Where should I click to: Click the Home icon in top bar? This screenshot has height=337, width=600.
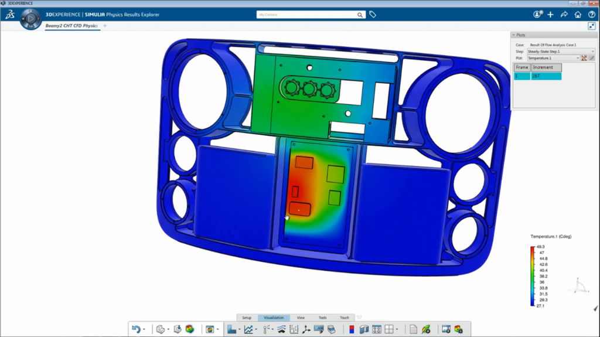[578, 15]
